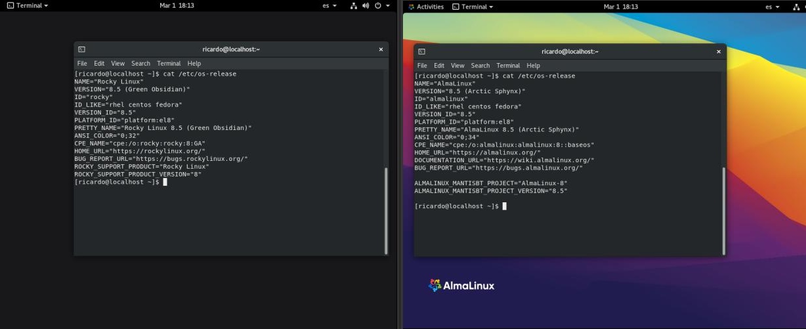Image resolution: width=806 pixels, height=329 pixels.
Task: Open Edit menu in AlmaLinux terminal
Action: (x=439, y=66)
